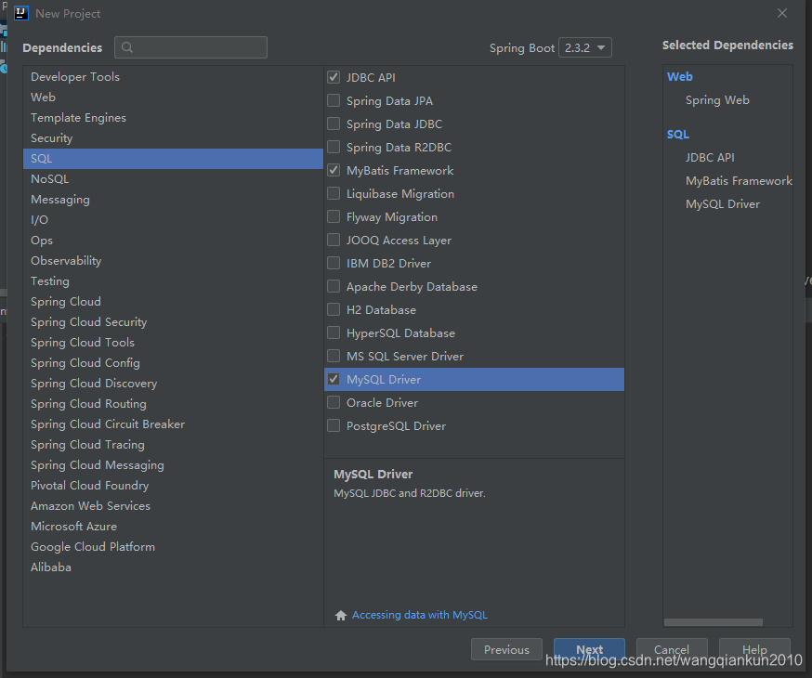Viewport: 812px width, 678px height.
Task: Enable the IBM DB2 Driver checkbox
Action: [334, 264]
